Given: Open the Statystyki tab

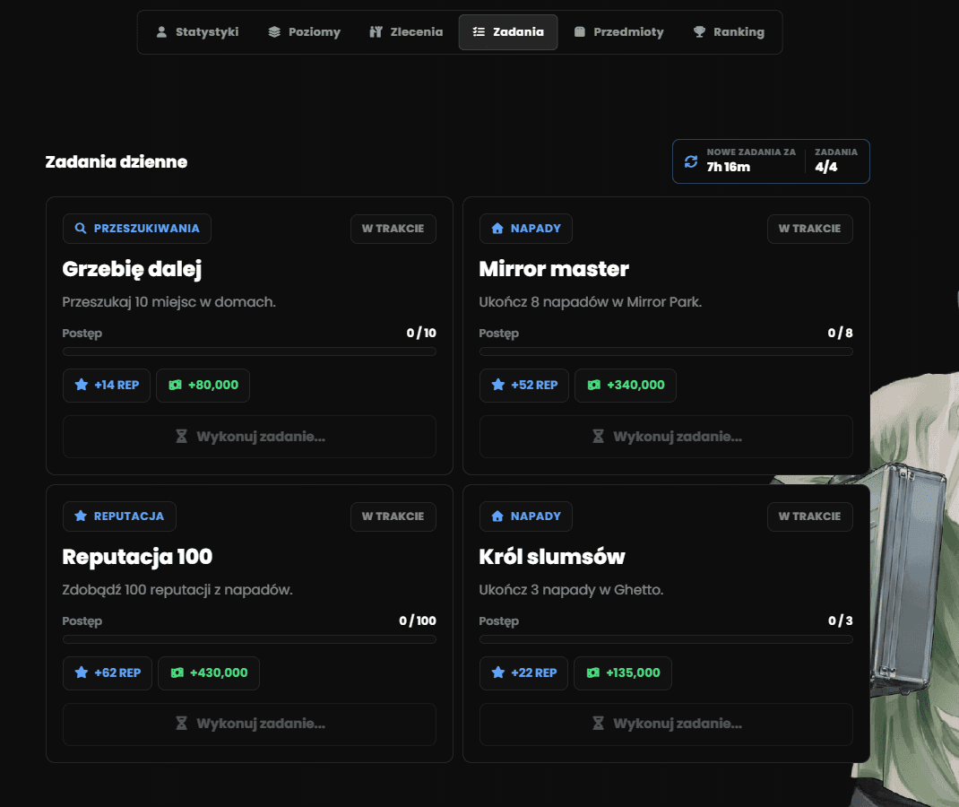Looking at the screenshot, I should (x=197, y=31).
